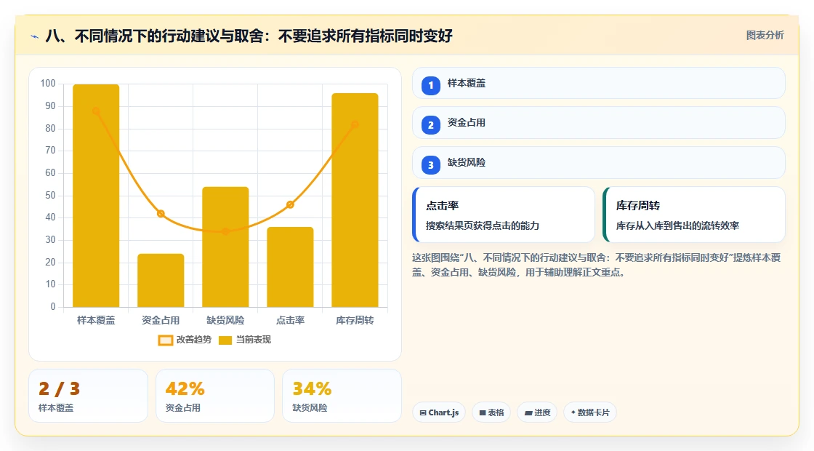
Task: Click the 库存周转 x-axis label
Action: pyautogui.click(x=355, y=321)
